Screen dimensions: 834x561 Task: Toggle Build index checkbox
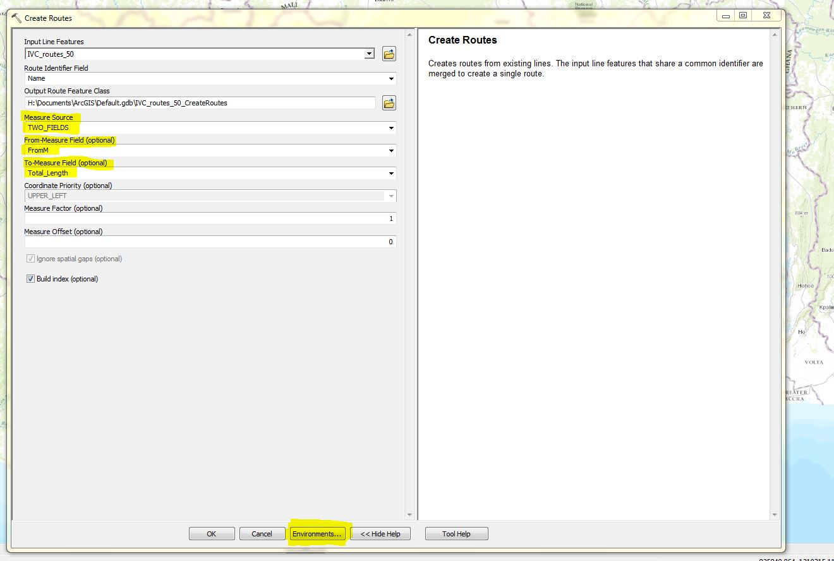(x=30, y=279)
